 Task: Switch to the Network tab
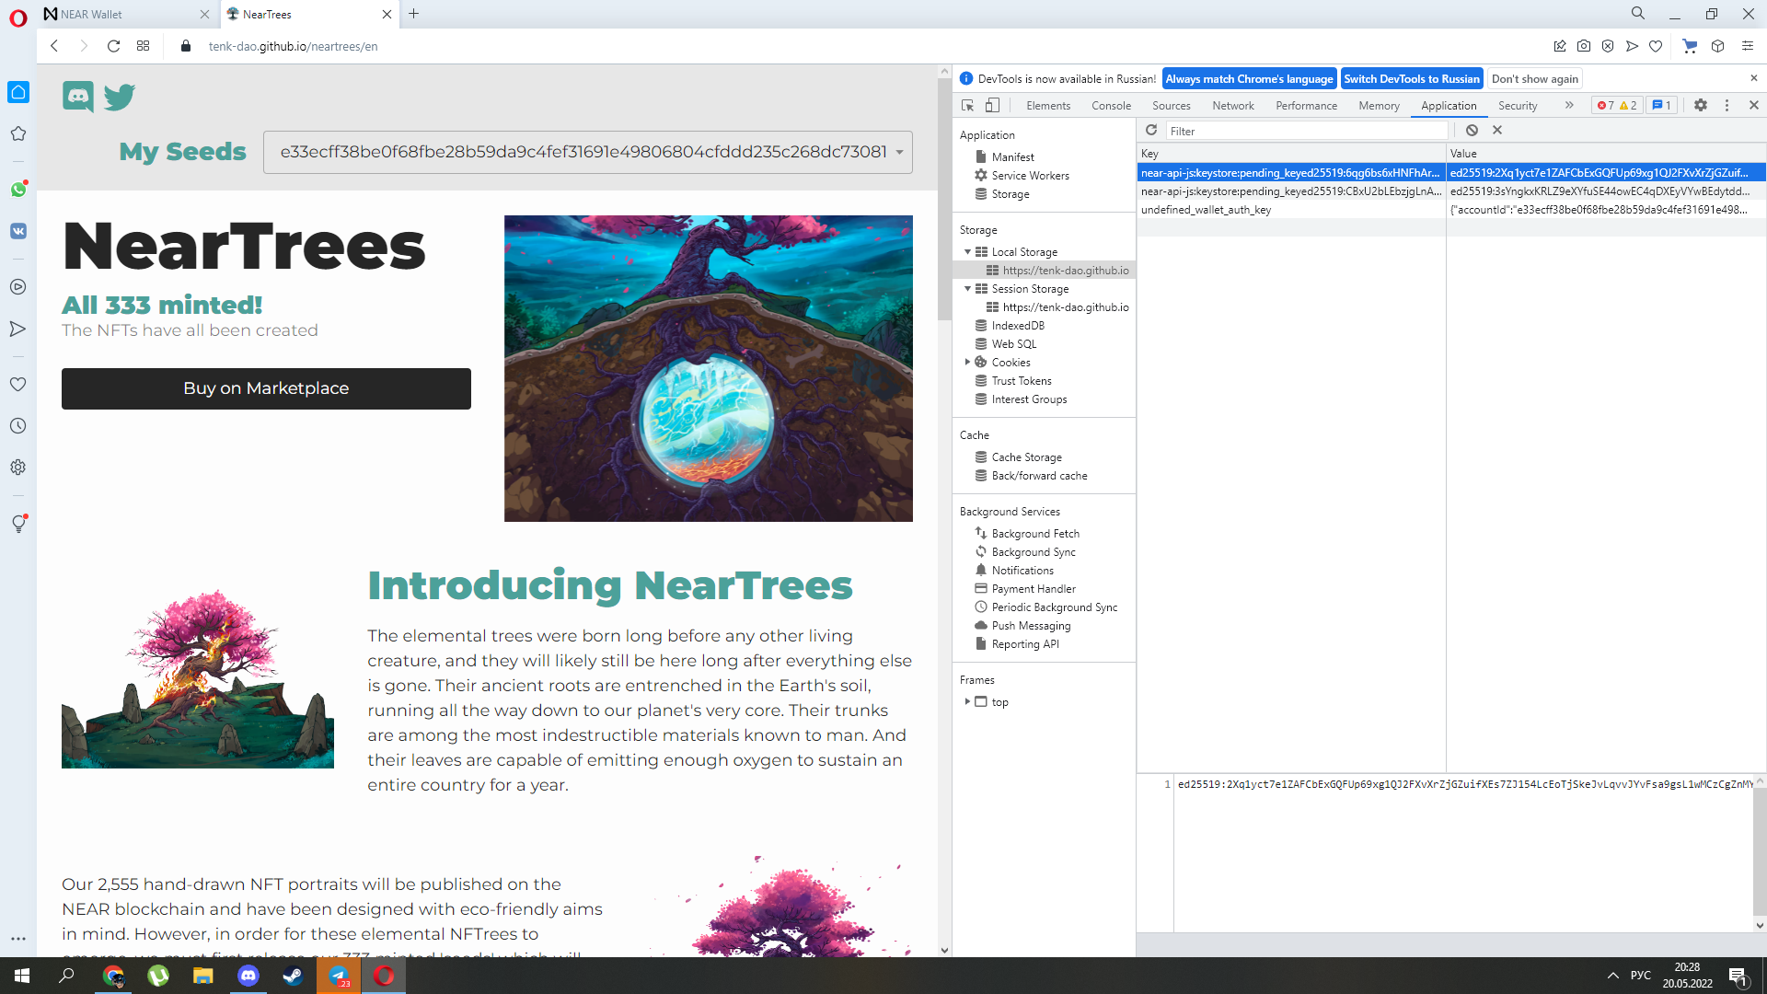[x=1232, y=105]
